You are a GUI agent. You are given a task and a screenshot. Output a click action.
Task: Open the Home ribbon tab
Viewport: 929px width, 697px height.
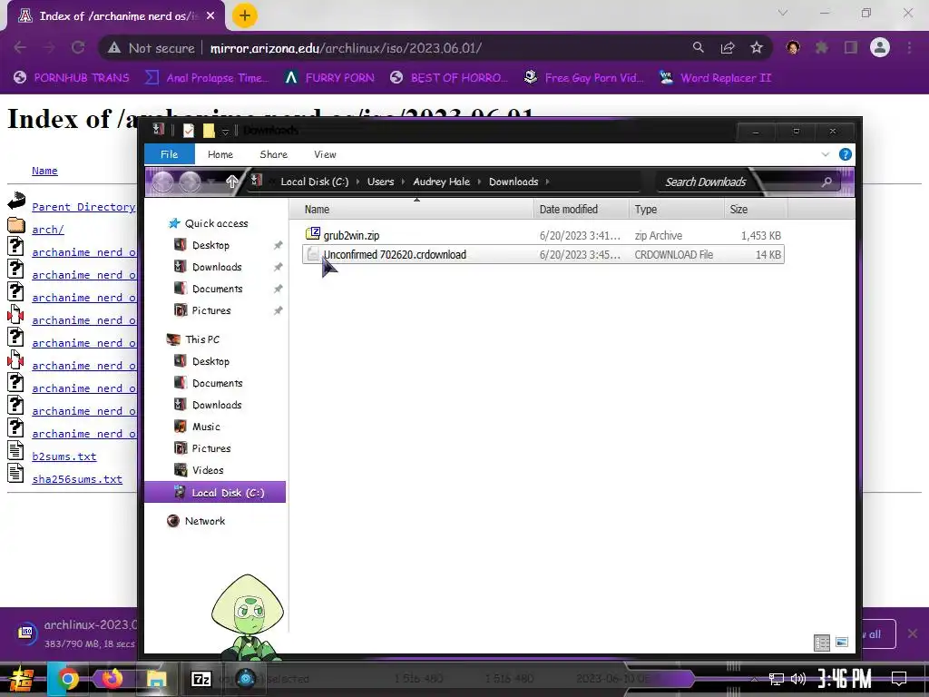coord(220,154)
